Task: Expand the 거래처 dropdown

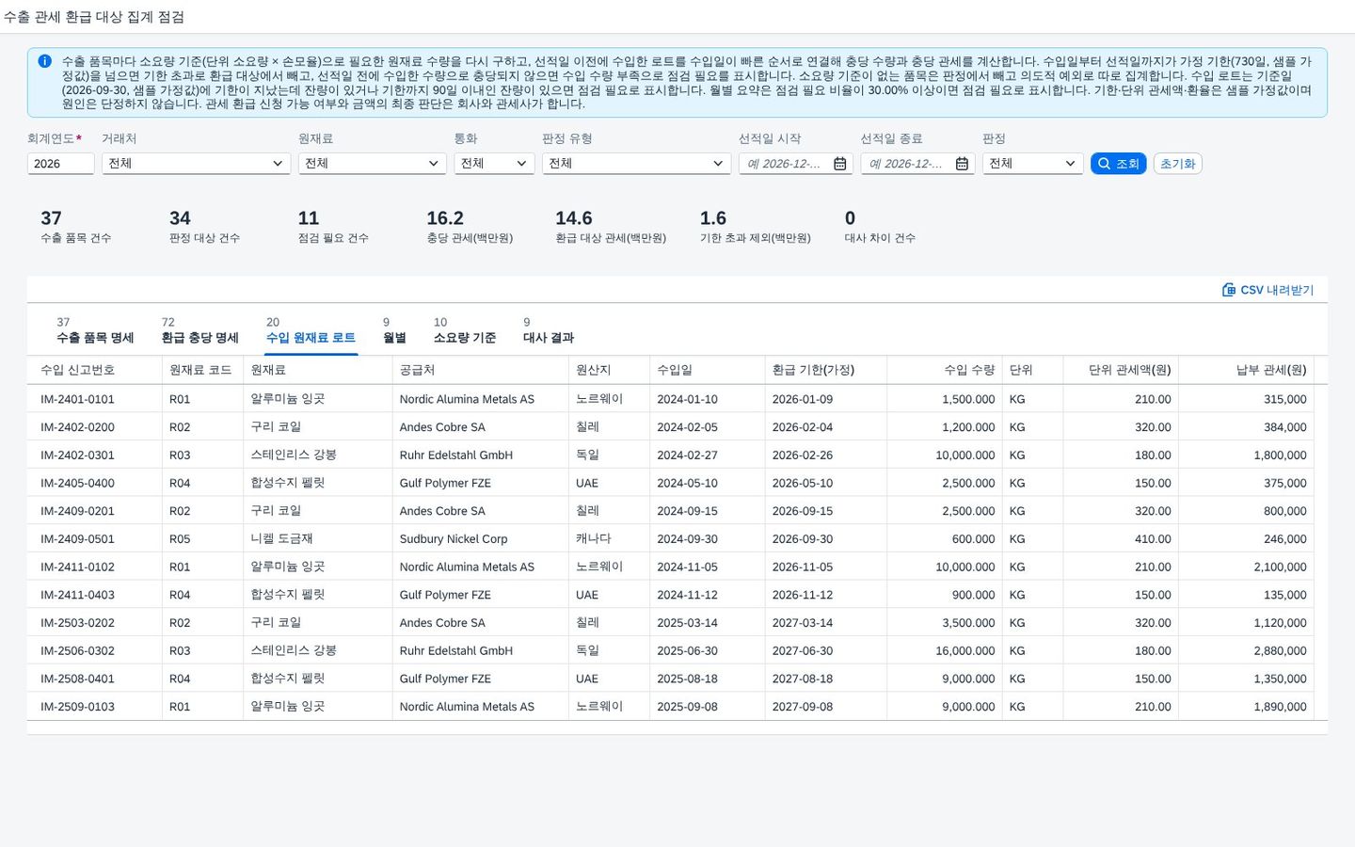Action: [x=196, y=164]
